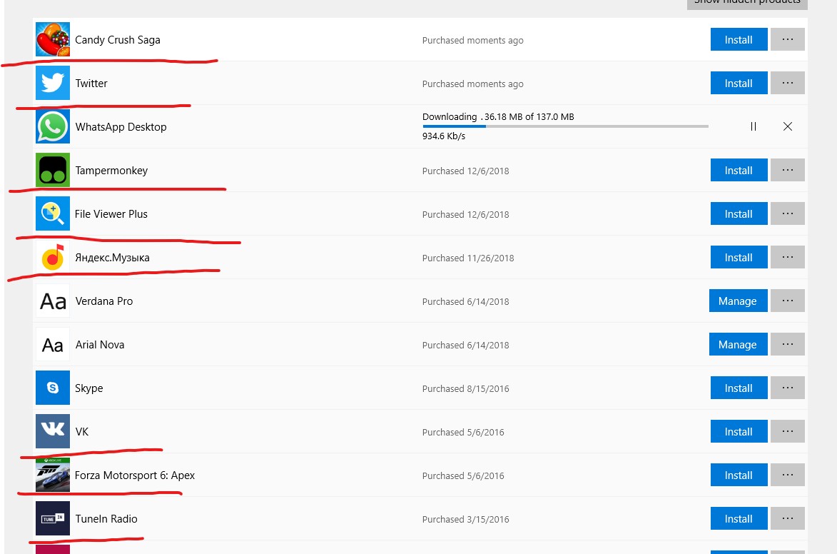Install Tampermonkey
The height and width of the screenshot is (554, 837).
click(x=739, y=170)
